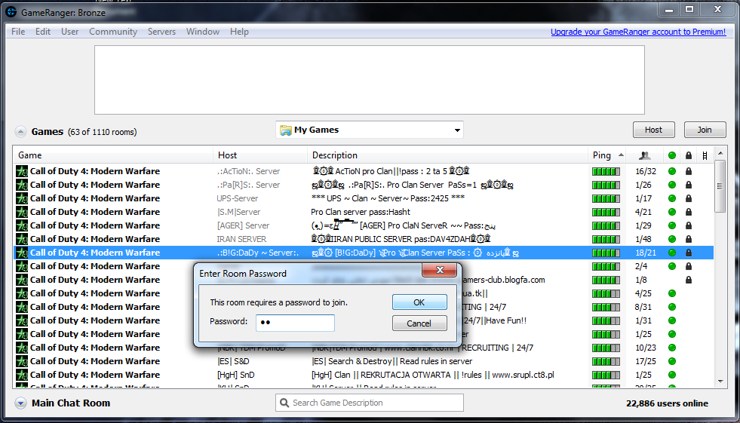Click green status dot on UPS-Server row
The width and height of the screenshot is (740, 423).
672,198
